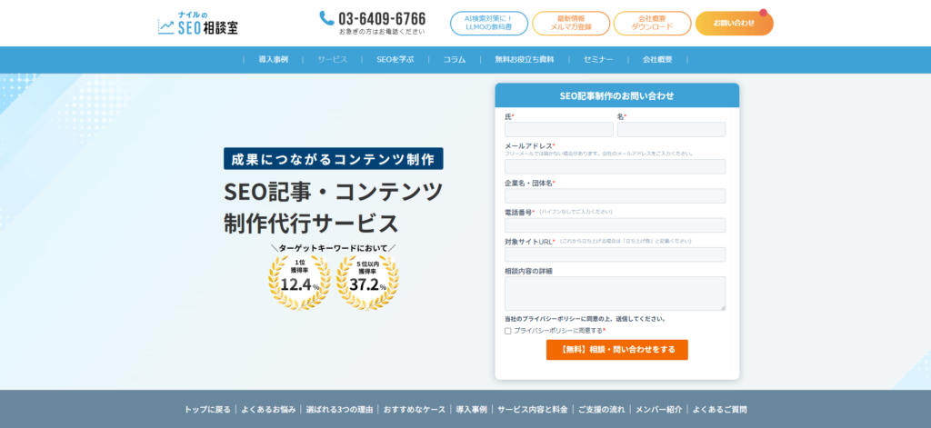Focus the 企業名・団体名 input field
931x428 pixels.
pos(616,196)
